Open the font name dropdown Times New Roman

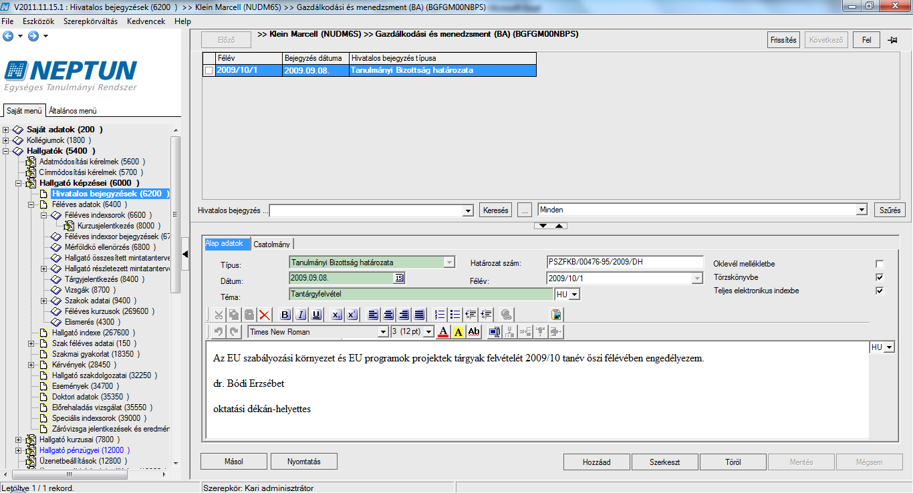(x=383, y=332)
